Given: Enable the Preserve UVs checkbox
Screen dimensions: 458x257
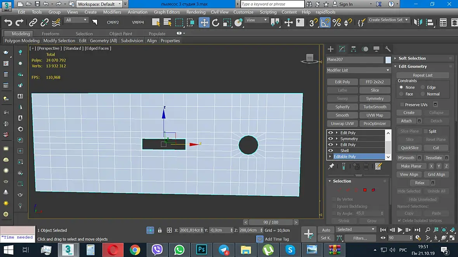Looking at the screenshot, I should click(x=402, y=105).
